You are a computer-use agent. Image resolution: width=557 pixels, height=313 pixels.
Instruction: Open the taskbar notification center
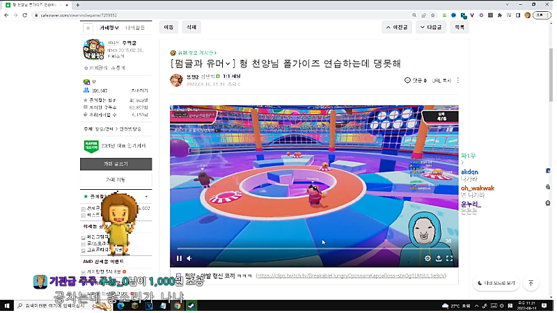(544, 305)
